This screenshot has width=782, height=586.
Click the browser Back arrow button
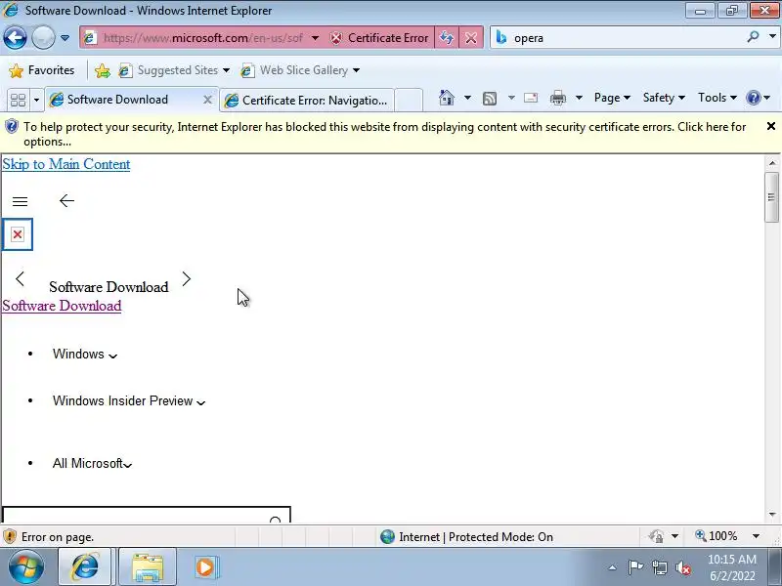pos(15,38)
